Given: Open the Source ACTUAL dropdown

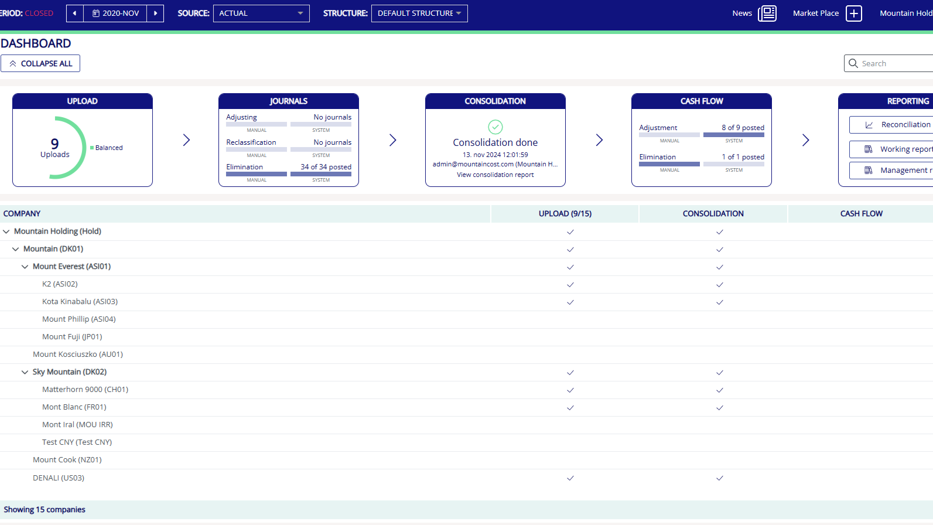Looking at the screenshot, I should pyautogui.click(x=261, y=13).
